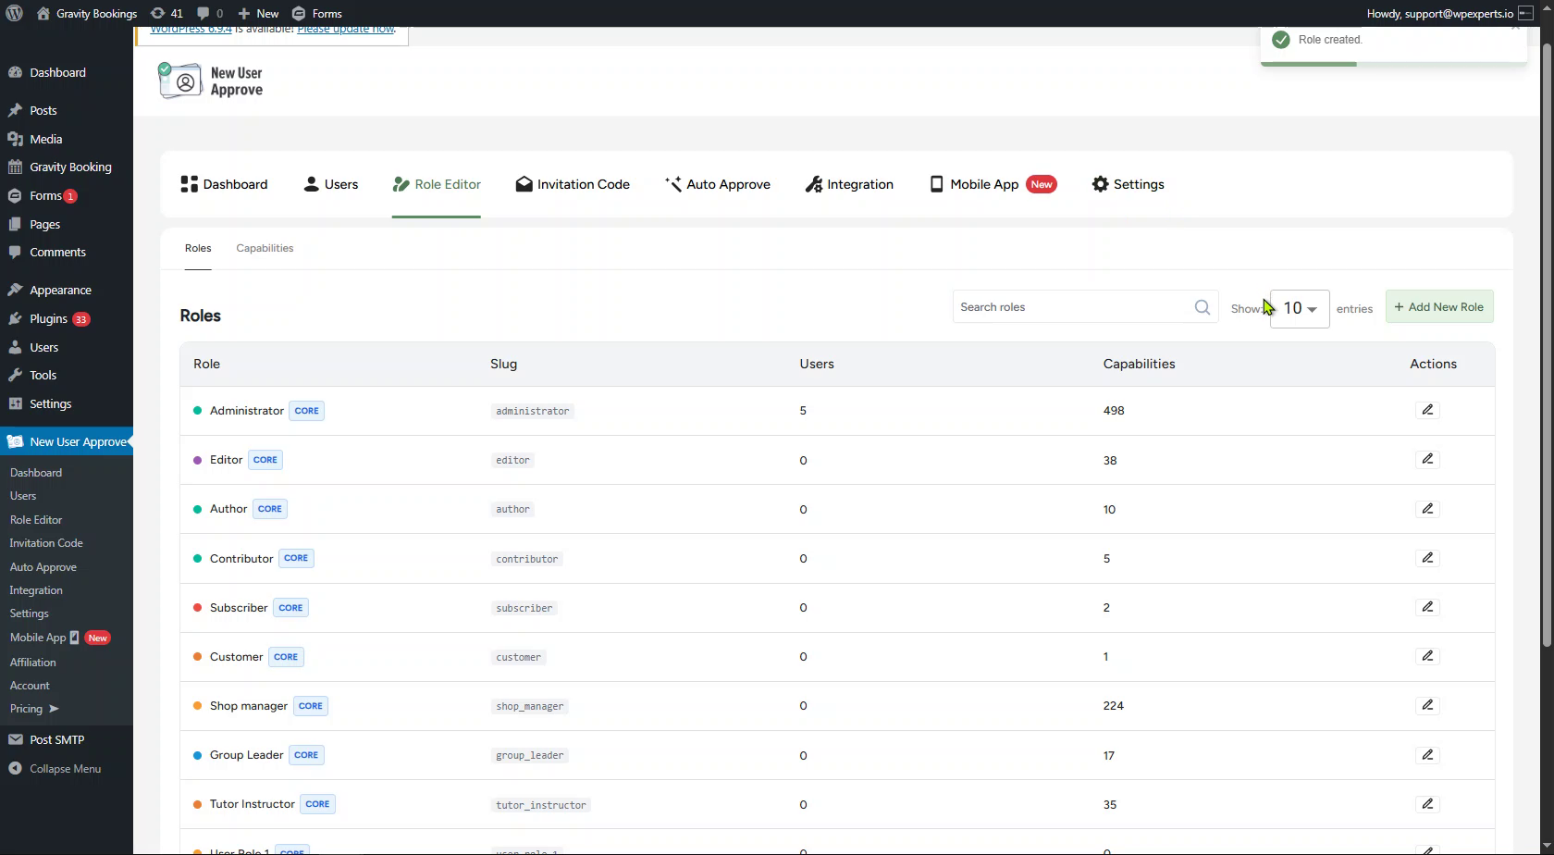Viewport: 1554px width, 855px height.
Task: Open Mobile App sidebar submenu
Action: (x=59, y=638)
